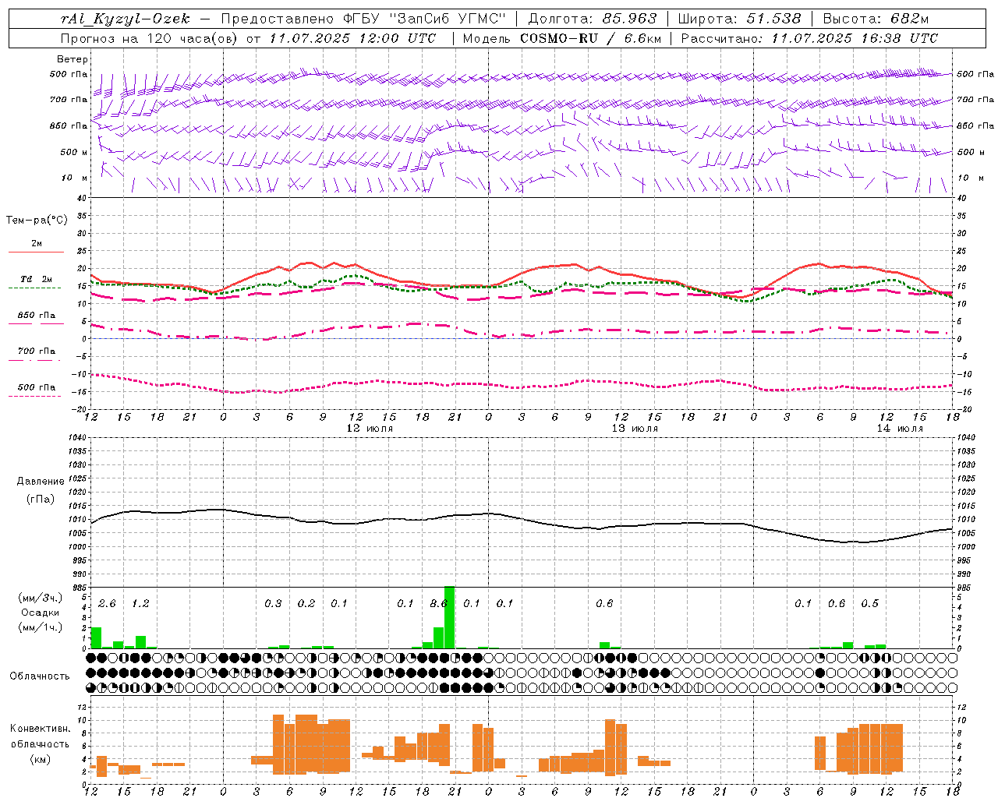The height and width of the screenshot is (798, 998).
Task: Click the 0.5 precipitation total value
Action: pos(869,604)
